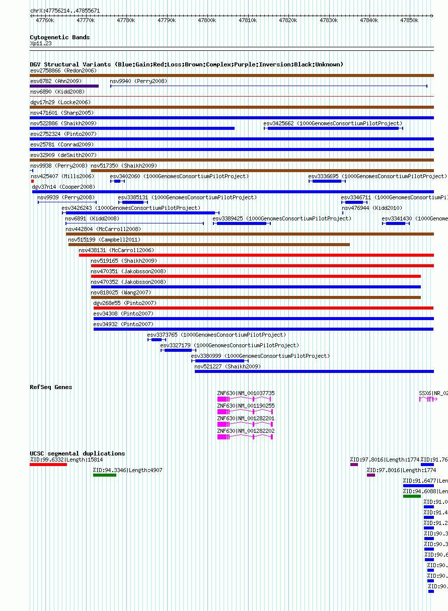Click the ZNF630|NM_001282202 gene model
Viewport: 448px width, 611px height.
(x=245, y=437)
